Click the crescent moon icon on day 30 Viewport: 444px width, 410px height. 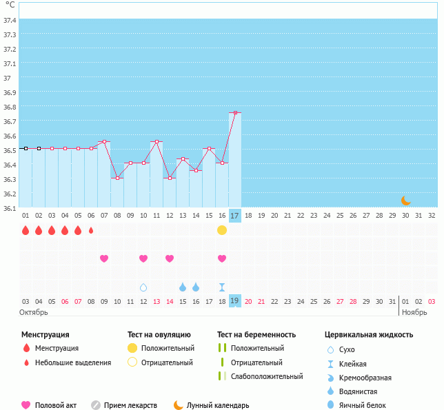click(x=406, y=201)
